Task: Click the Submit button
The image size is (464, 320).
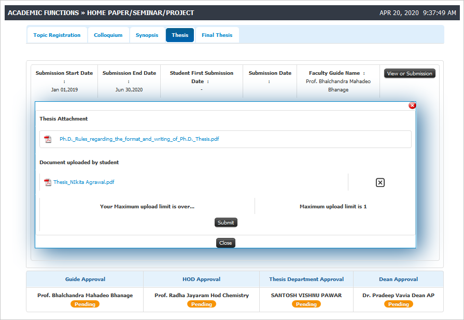Action: click(x=226, y=222)
